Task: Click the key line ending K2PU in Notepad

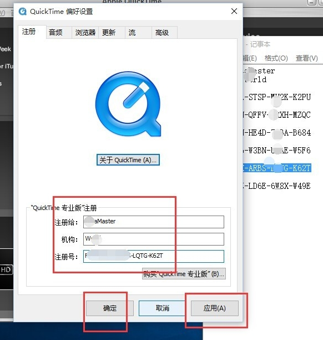Action: click(277, 97)
